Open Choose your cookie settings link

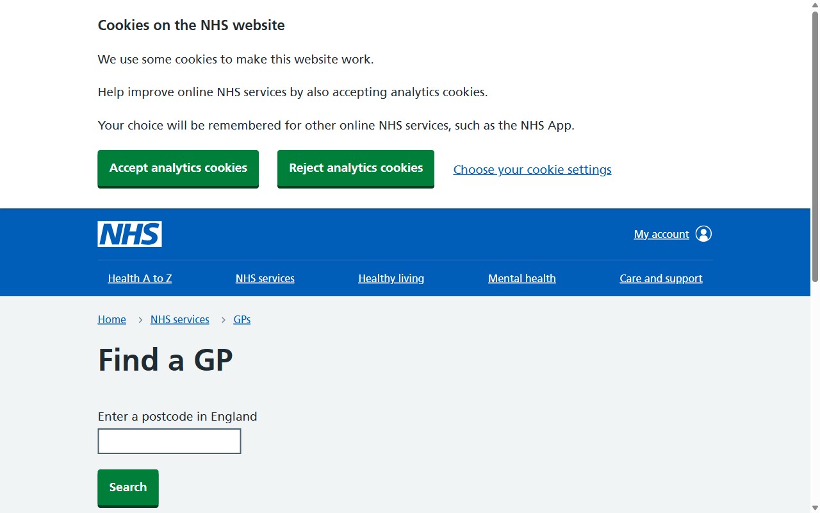coord(532,169)
